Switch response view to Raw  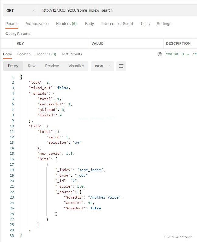tap(32, 66)
